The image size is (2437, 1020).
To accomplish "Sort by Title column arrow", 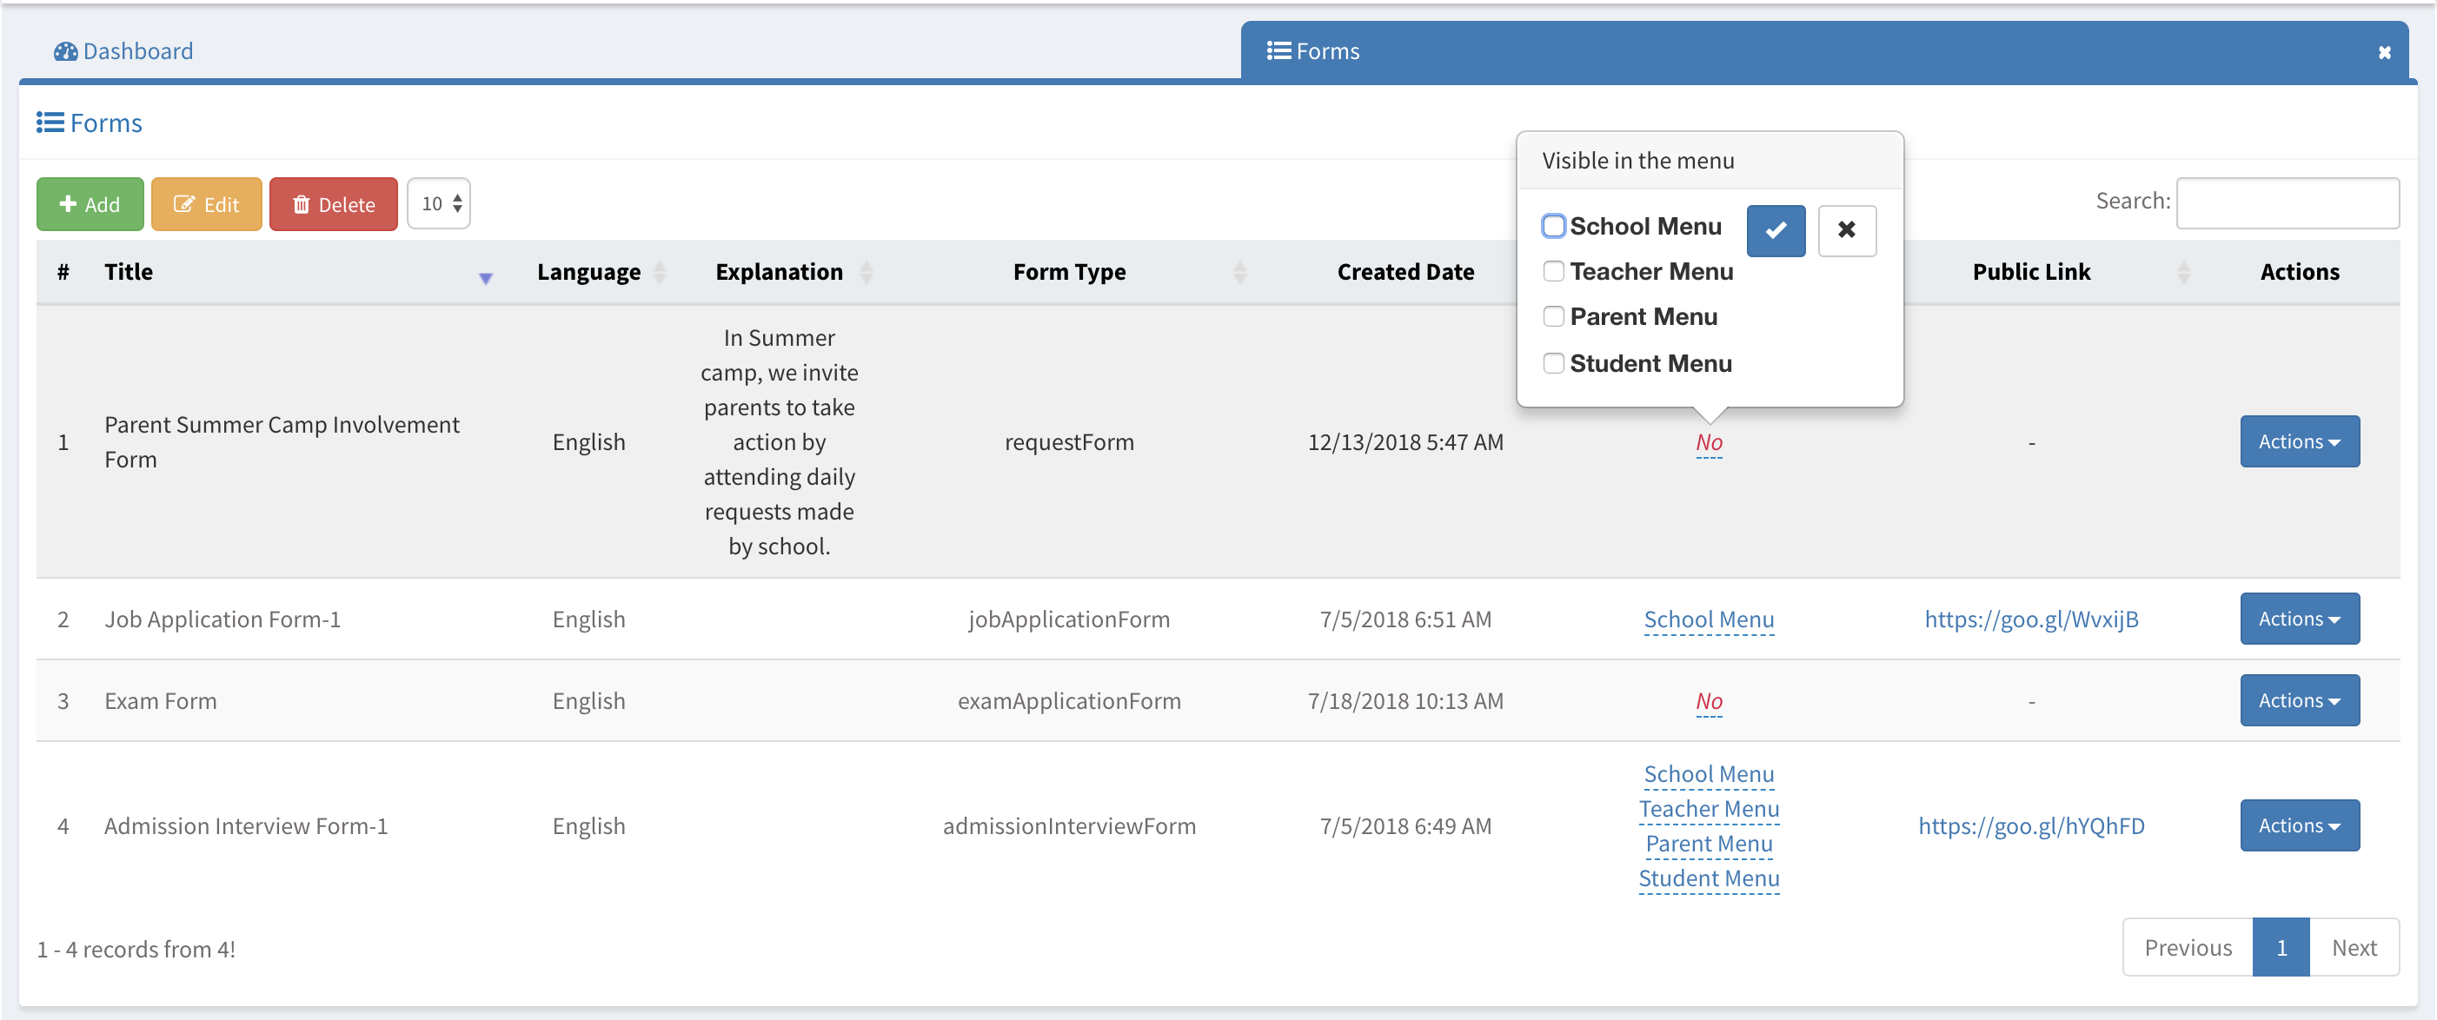I will click(485, 277).
